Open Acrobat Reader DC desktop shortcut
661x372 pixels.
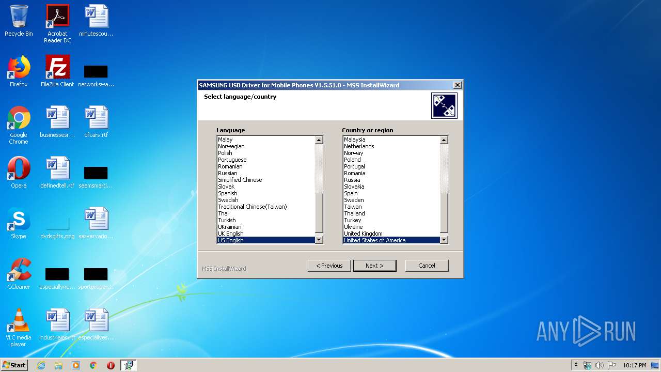[57, 24]
